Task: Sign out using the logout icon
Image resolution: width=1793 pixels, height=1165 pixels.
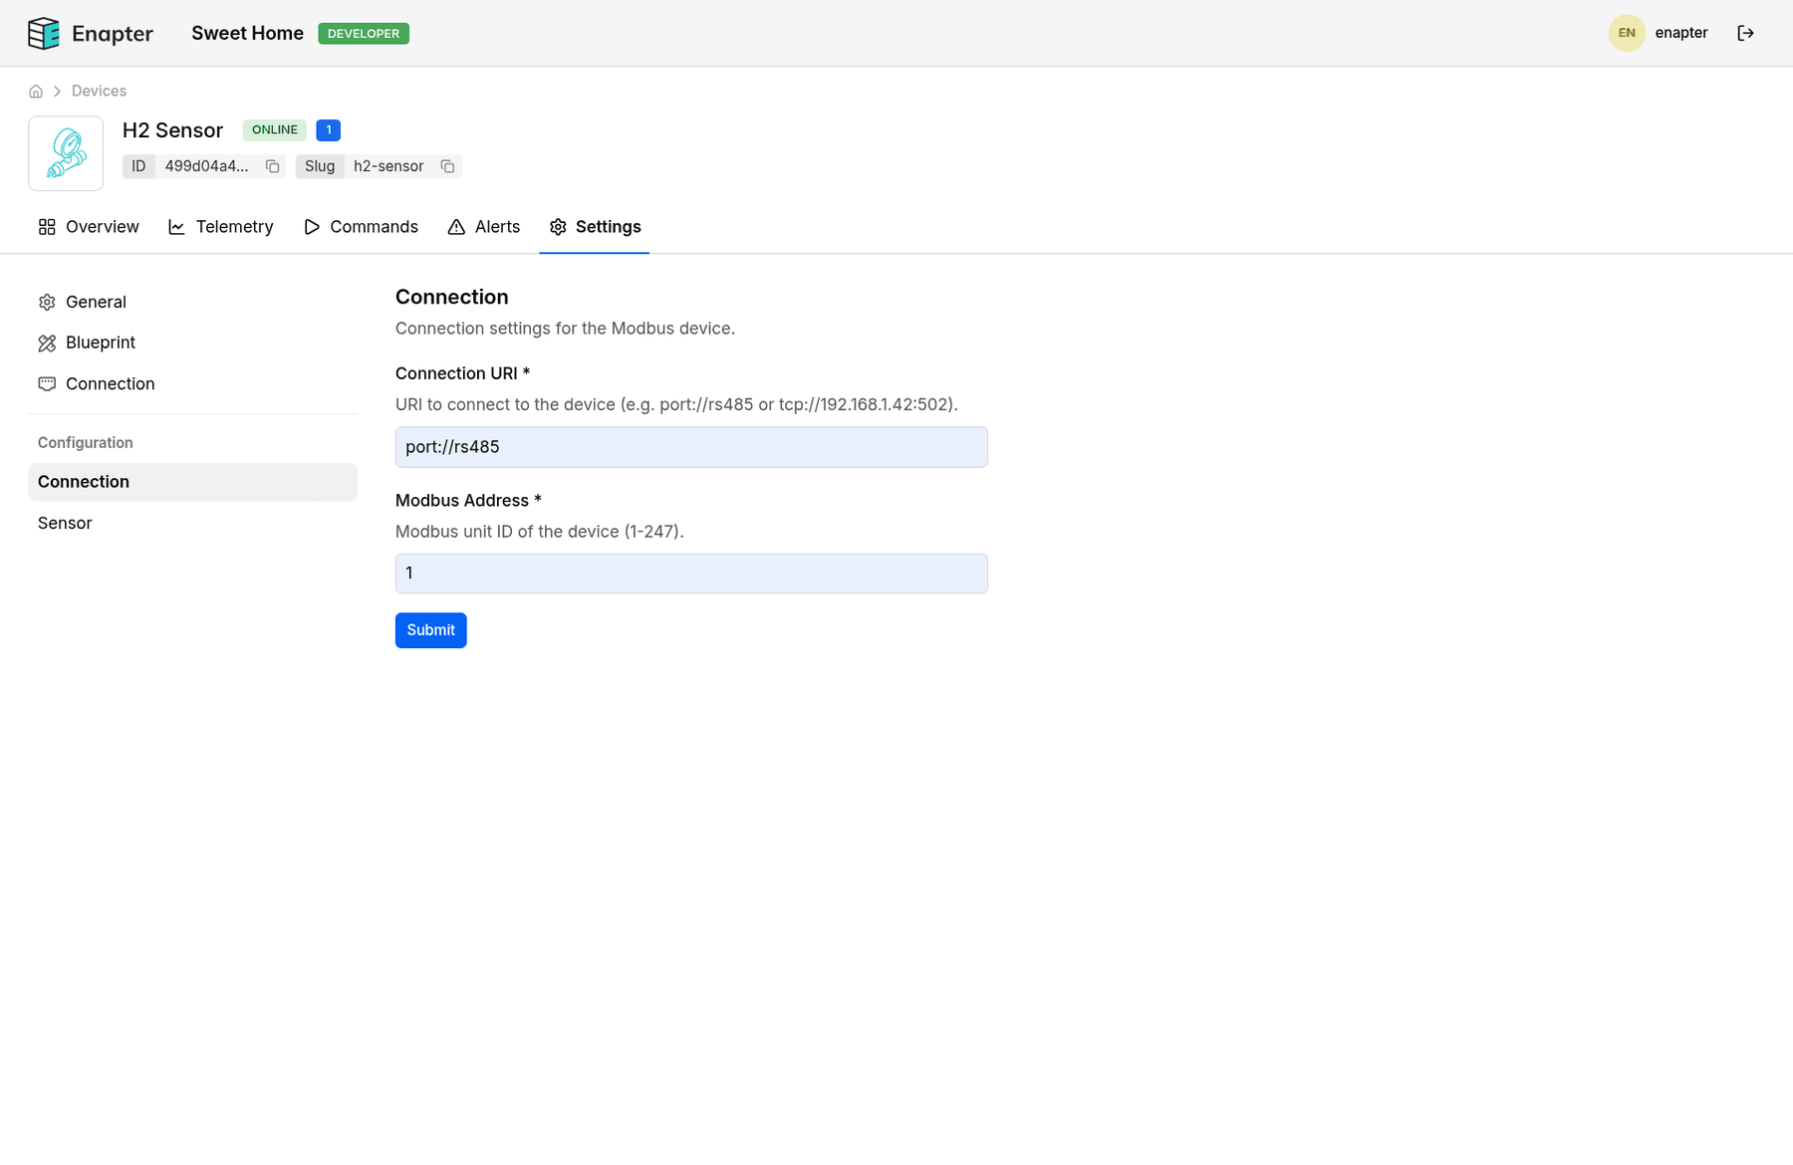Action: pos(1746,33)
